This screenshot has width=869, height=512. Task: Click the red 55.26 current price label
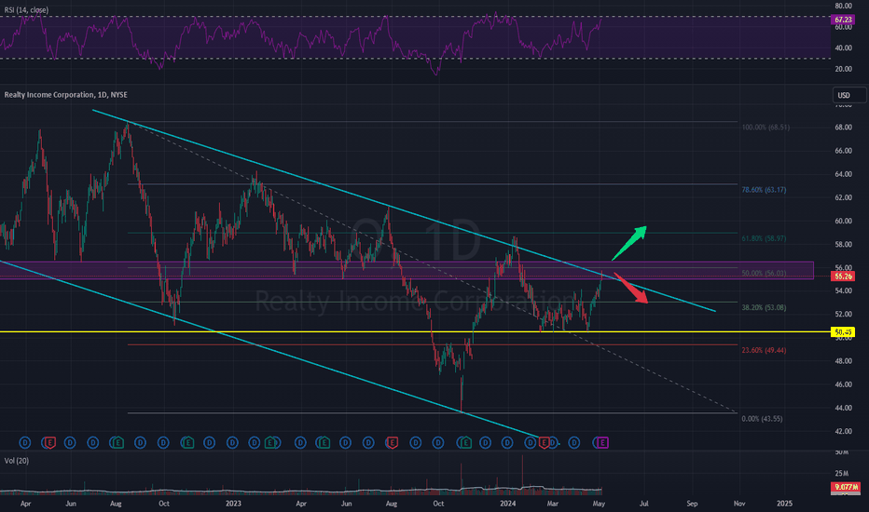click(x=843, y=276)
